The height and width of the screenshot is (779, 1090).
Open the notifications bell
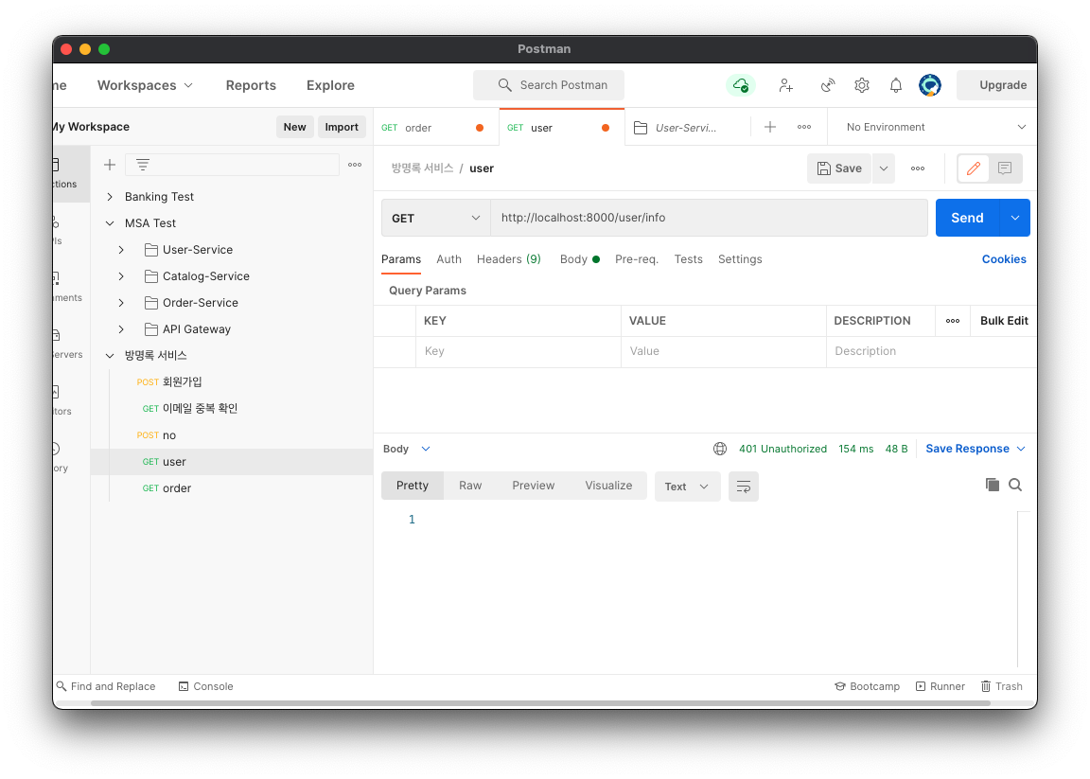(x=896, y=85)
